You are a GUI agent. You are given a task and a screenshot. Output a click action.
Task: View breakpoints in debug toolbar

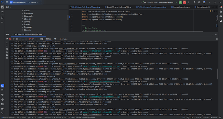30,39
